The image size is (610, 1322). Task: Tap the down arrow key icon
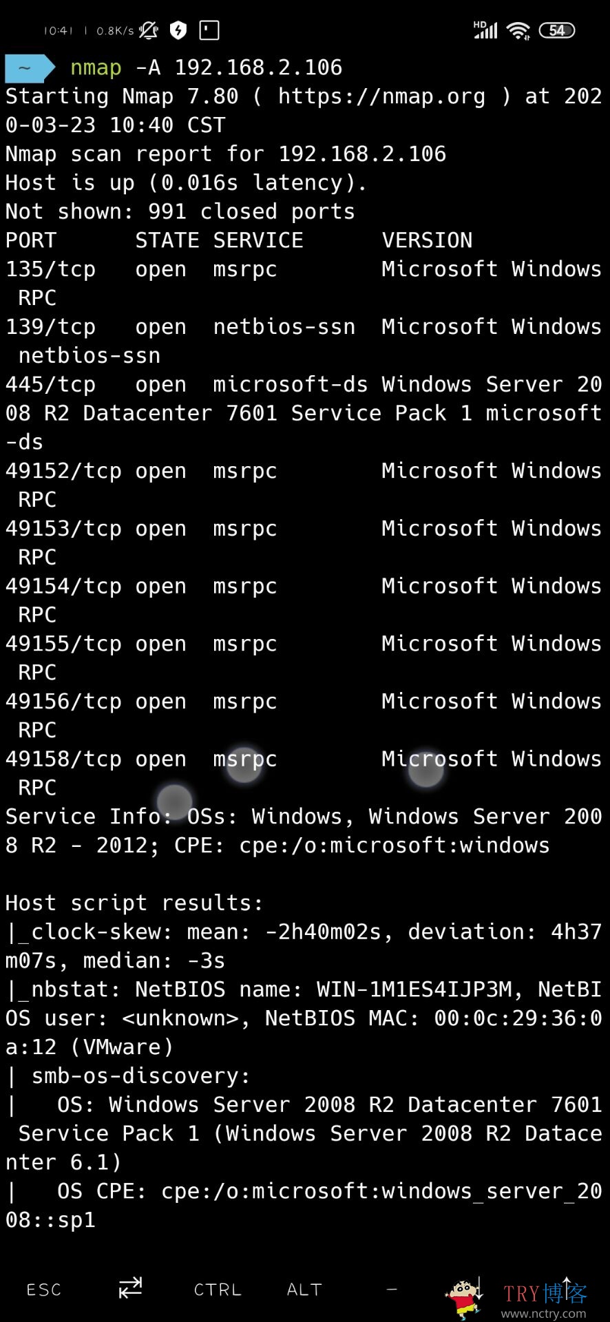click(x=480, y=1288)
